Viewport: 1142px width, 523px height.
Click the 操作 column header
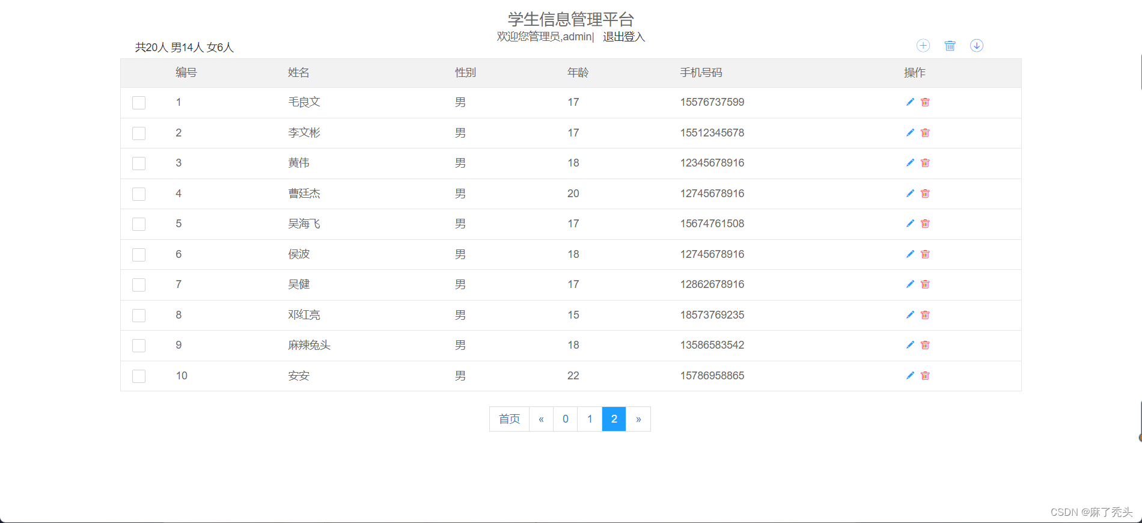[915, 73]
